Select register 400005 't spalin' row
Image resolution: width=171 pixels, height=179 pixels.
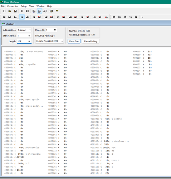20,64
